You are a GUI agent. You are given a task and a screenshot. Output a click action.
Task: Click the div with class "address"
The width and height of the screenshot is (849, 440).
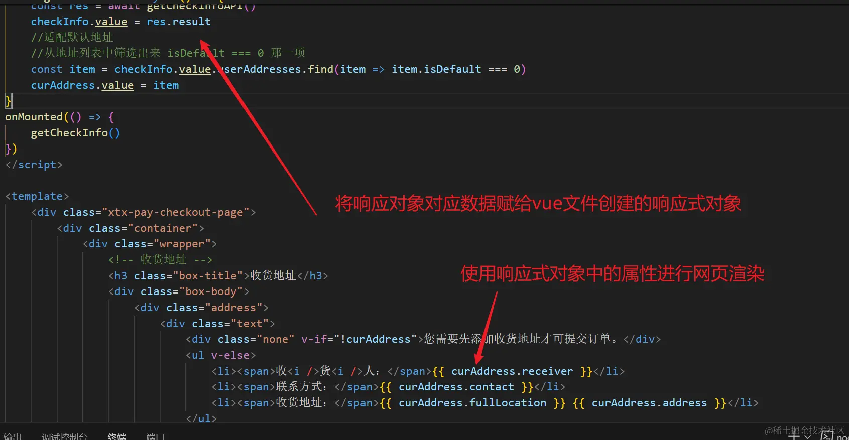[201, 308]
